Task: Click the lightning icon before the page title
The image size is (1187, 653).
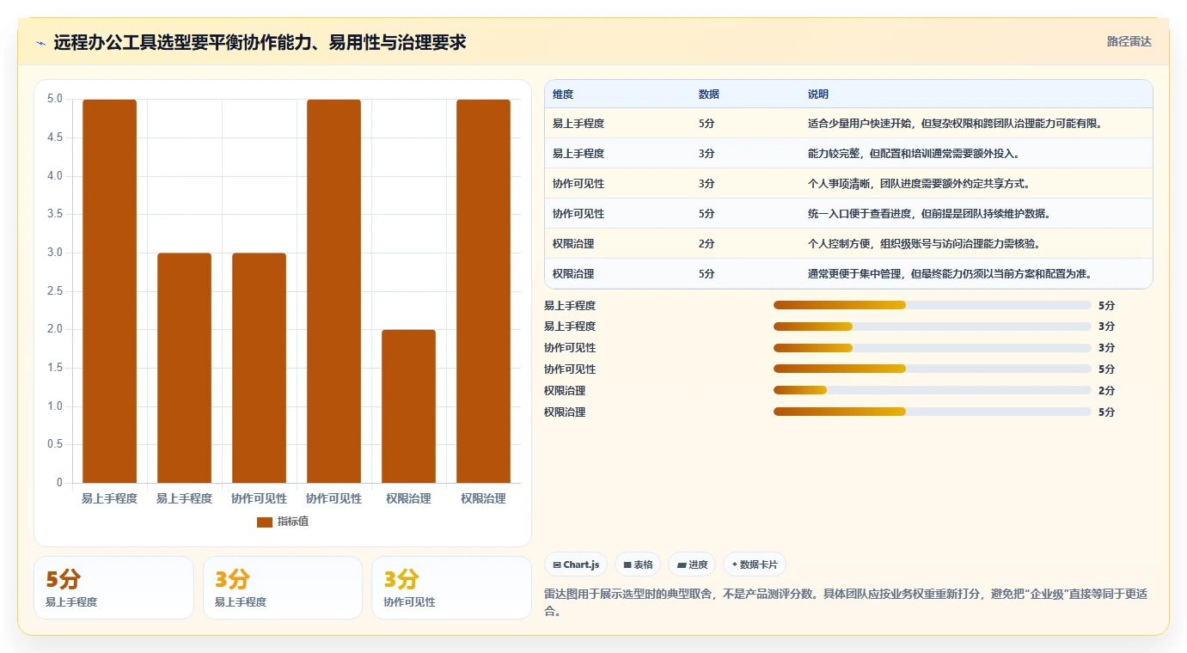Action: click(x=41, y=43)
